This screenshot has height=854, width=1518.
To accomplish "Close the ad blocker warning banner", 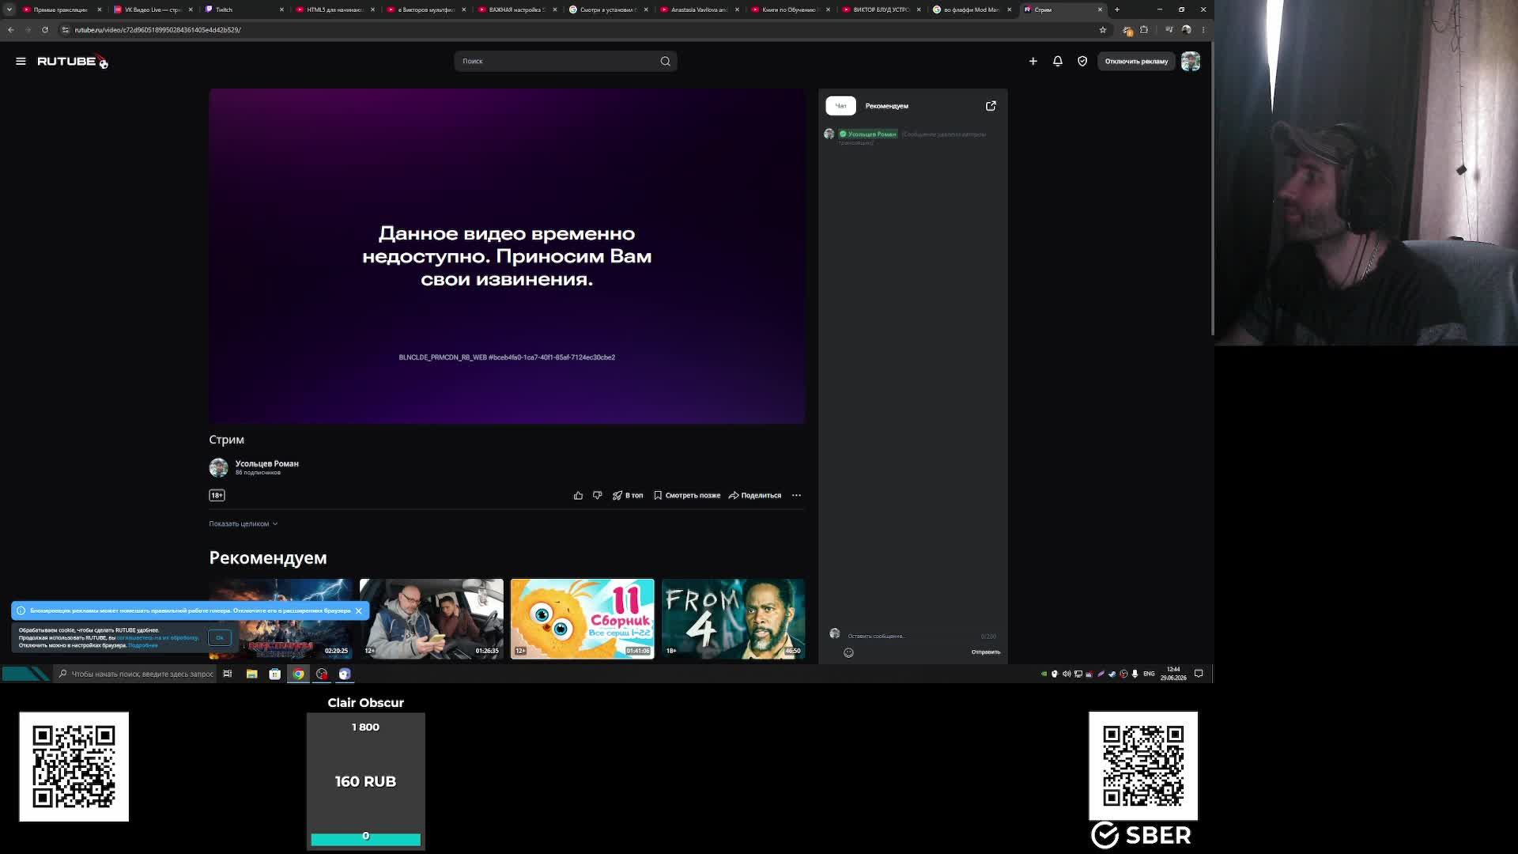I will [x=358, y=610].
